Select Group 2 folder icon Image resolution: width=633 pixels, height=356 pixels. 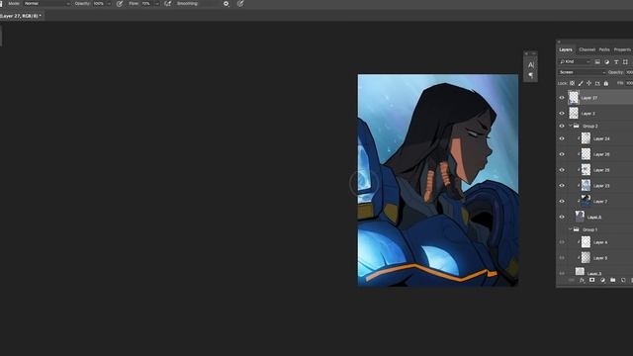click(x=577, y=126)
